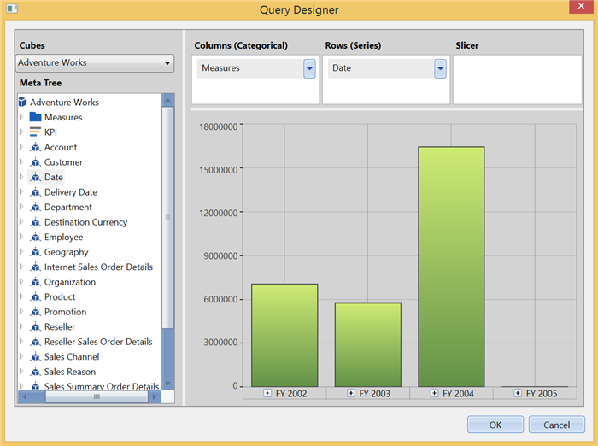Screen dimensions: 598x446
Task: Expand FY 2002 with its plus icon
Action: 267,393
